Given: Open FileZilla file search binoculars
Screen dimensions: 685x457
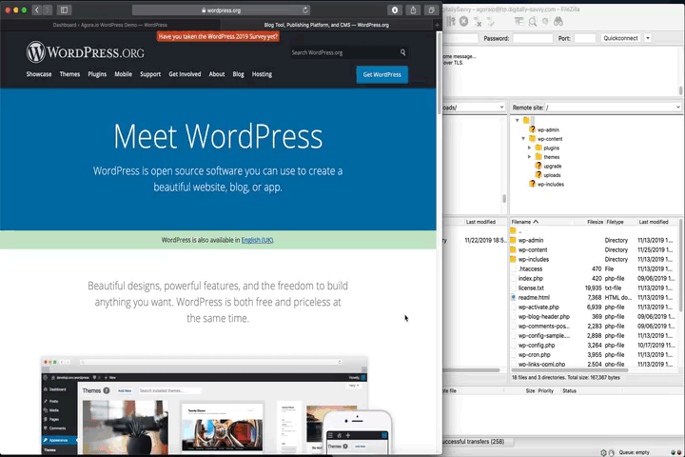Looking at the screenshot, I should point(558,21).
